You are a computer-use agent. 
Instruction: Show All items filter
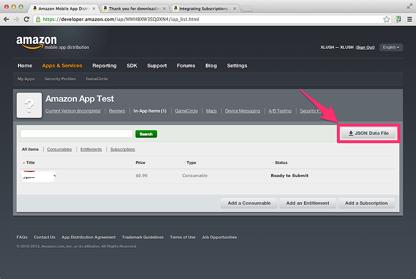point(30,149)
